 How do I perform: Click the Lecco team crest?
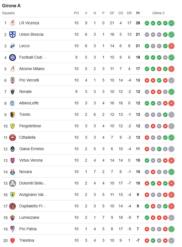[x=13, y=46]
